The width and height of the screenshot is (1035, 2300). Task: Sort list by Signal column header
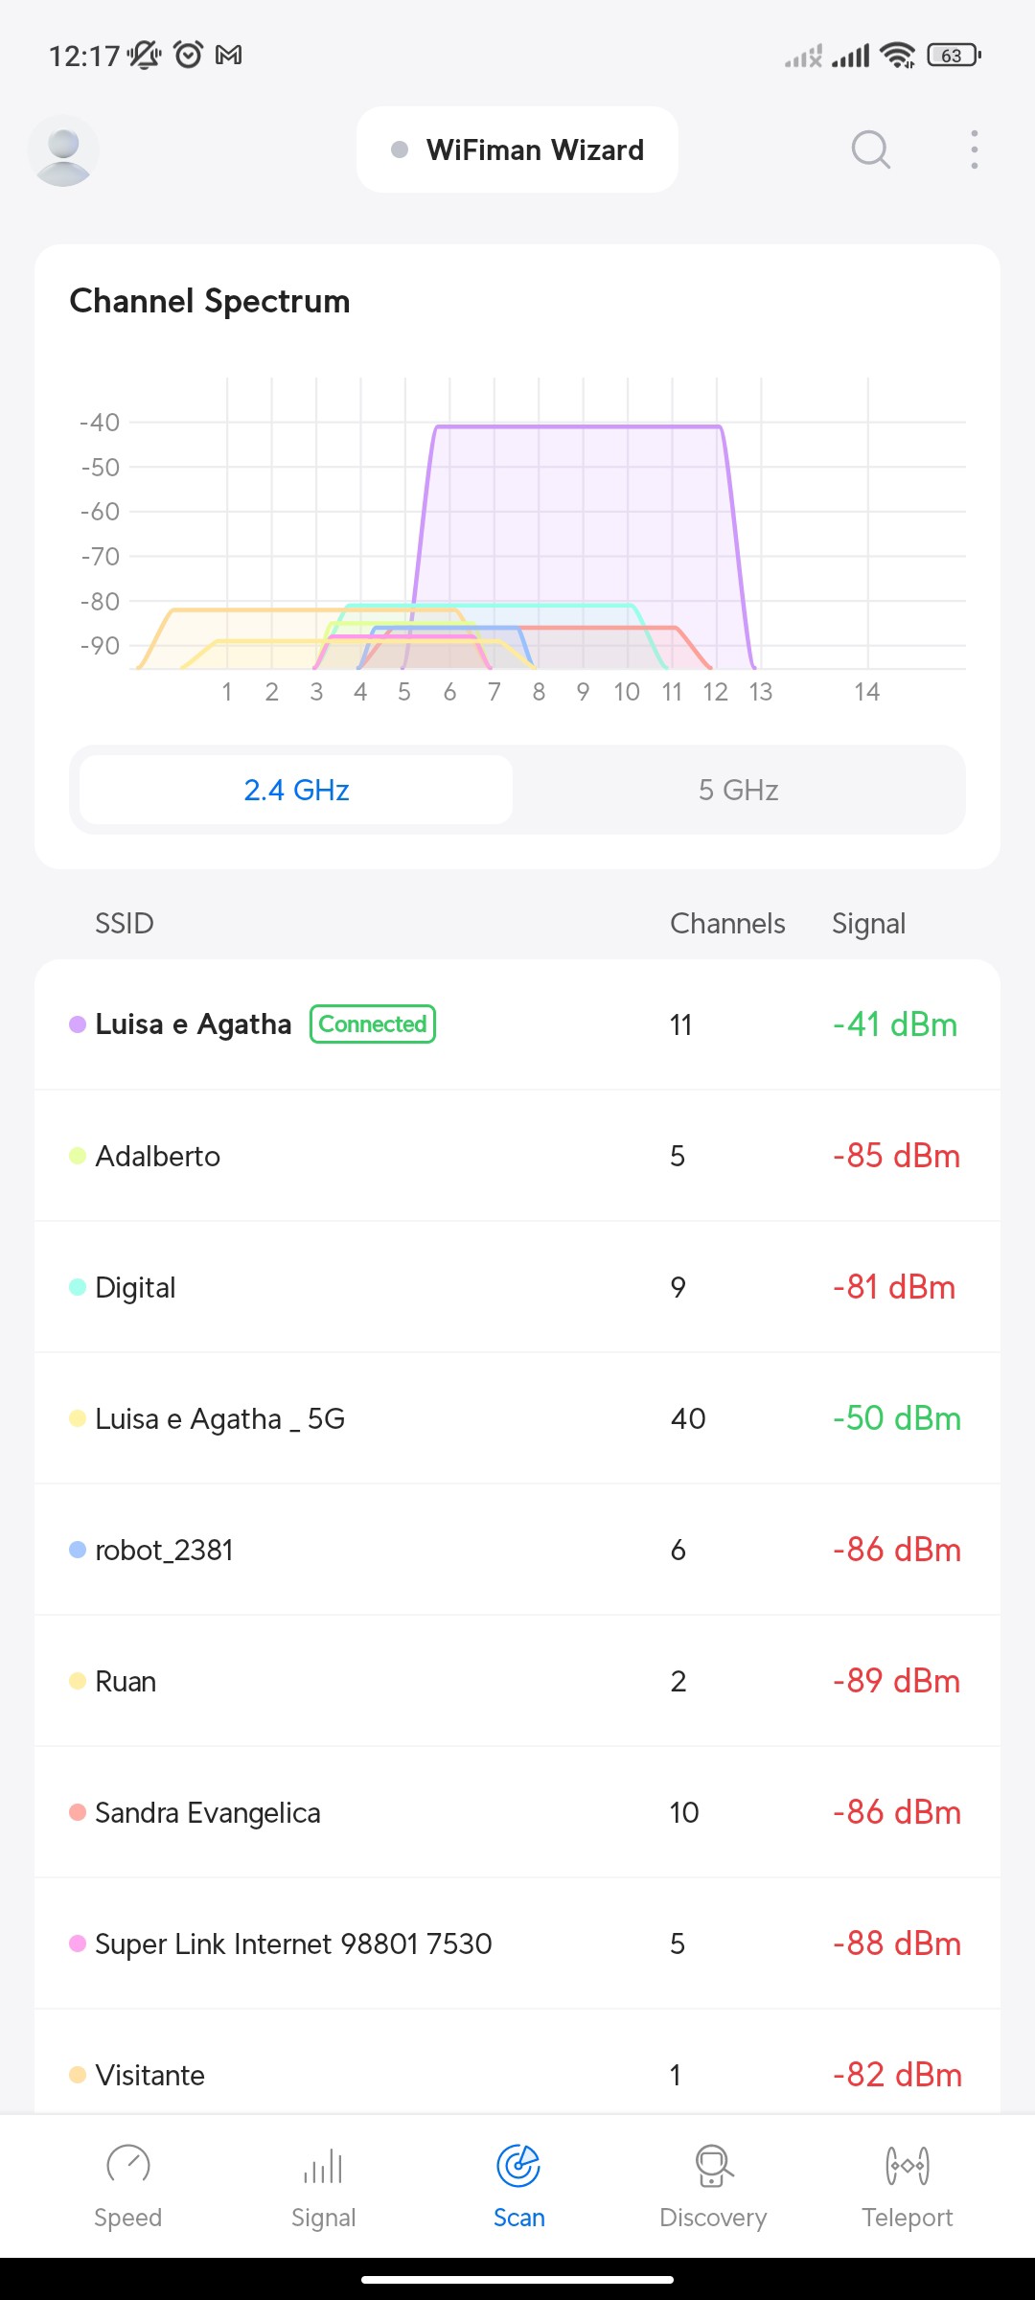[868, 923]
